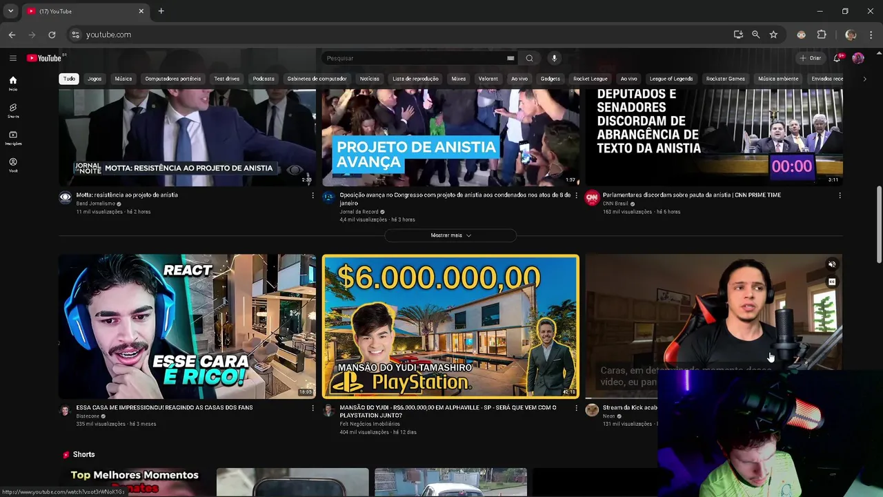The height and width of the screenshot is (497, 883).
Task: Play the MANSÃO DO YUDI TAMASHIRO thumbnail
Action: click(450, 327)
